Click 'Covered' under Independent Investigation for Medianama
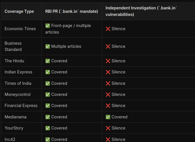The width and height of the screenshot is (195, 142). (x=120, y=117)
